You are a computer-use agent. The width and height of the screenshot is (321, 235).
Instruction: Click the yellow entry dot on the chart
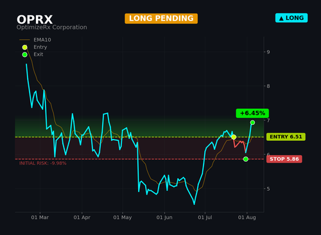(234, 137)
